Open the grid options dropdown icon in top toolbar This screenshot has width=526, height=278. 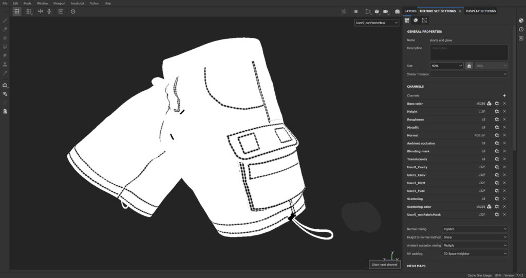(x=29, y=12)
